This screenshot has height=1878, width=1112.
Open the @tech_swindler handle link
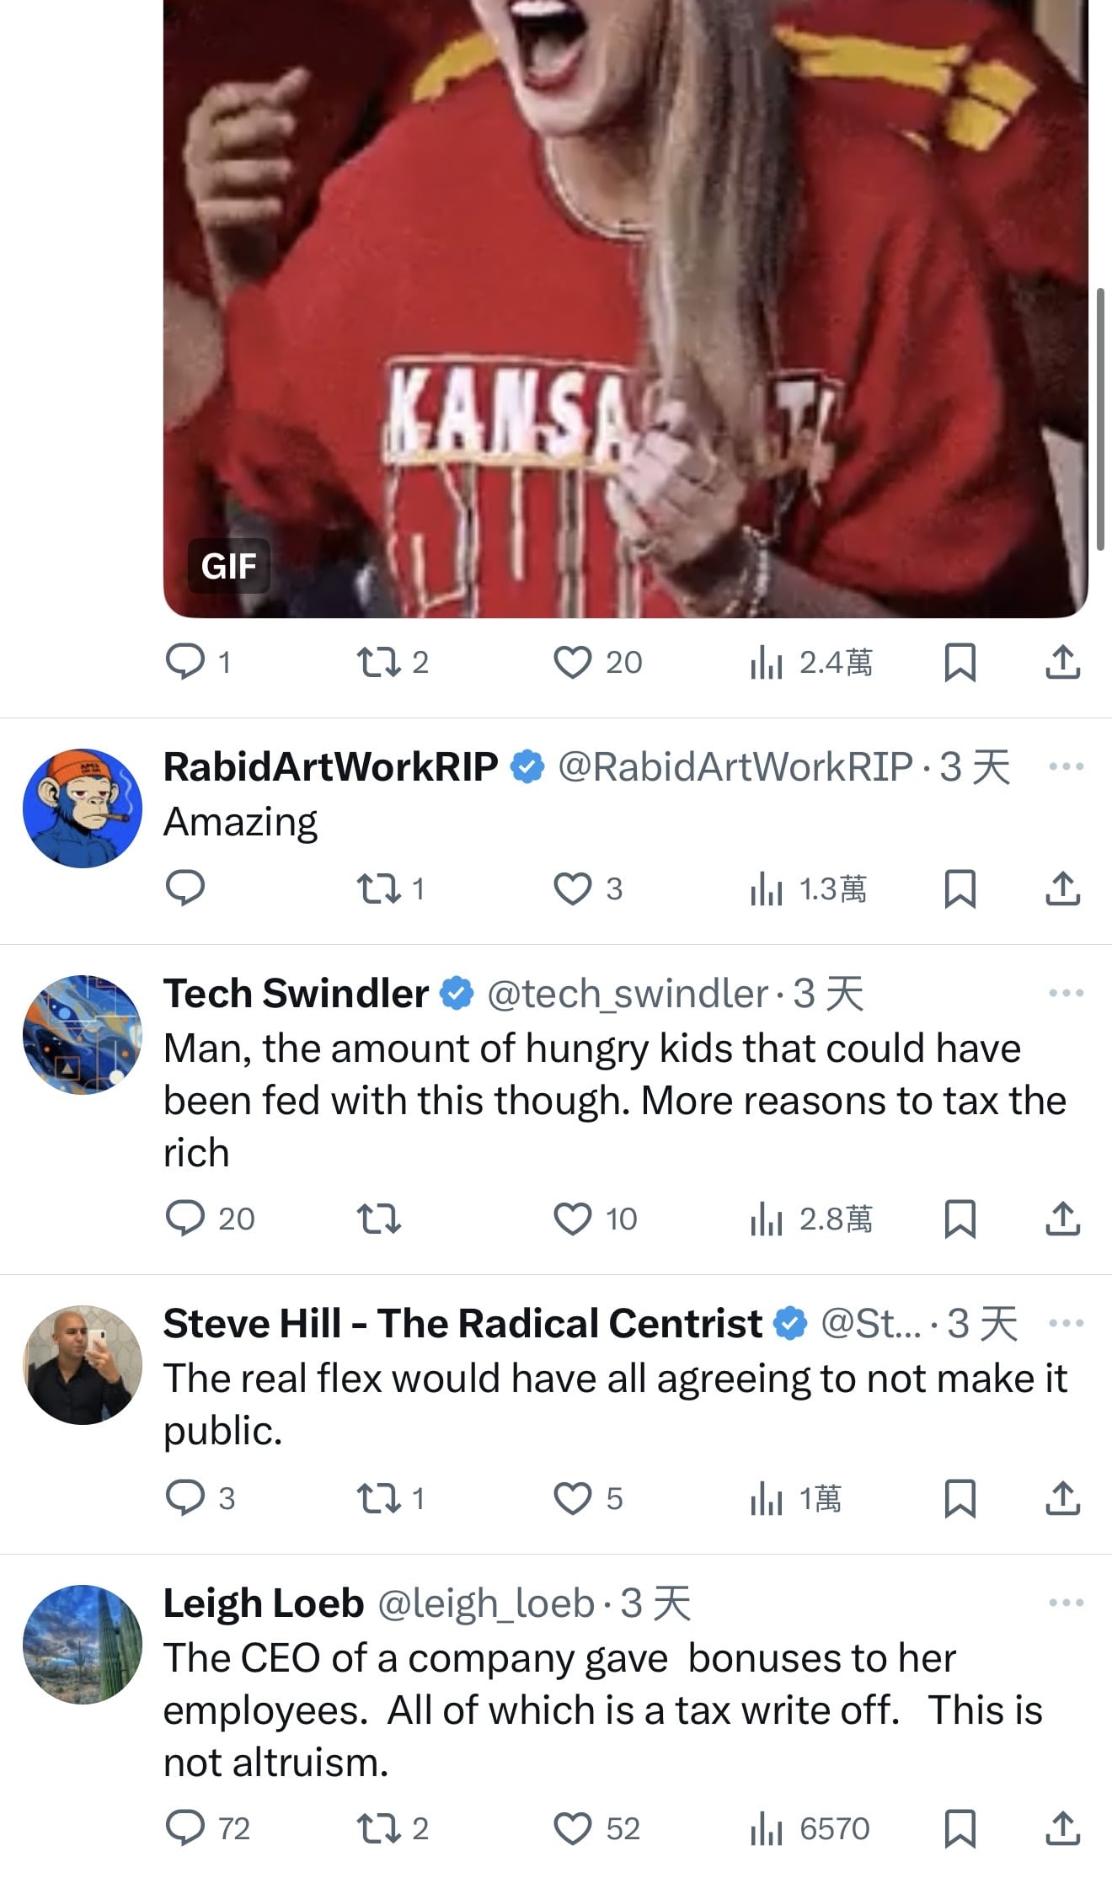coord(628,994)
